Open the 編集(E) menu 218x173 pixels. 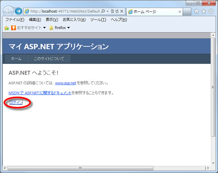click(35, 20)
